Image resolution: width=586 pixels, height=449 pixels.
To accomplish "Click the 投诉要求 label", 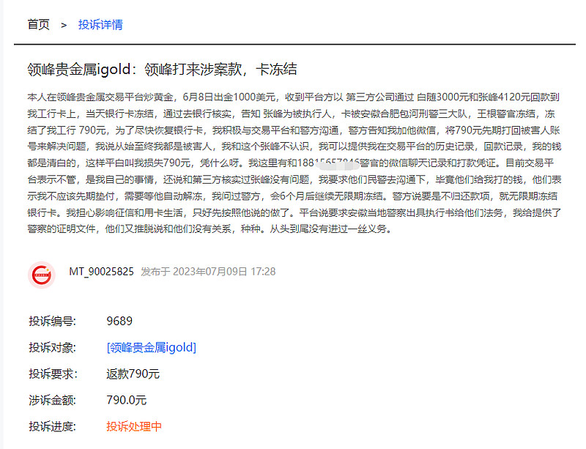I will point(53,374).
